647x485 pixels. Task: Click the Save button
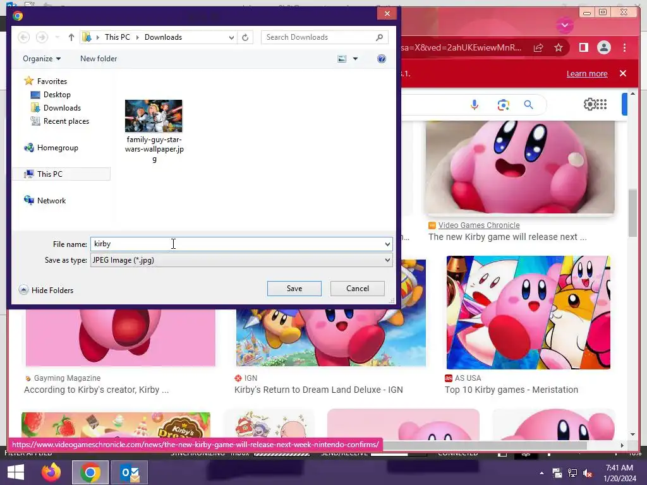(294, 289)
